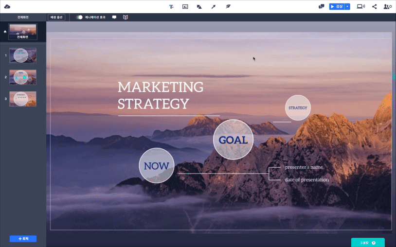Viewport: 396px width, 247px height.
Task: Select the Shapes tool icon
Action: [199, 6]
